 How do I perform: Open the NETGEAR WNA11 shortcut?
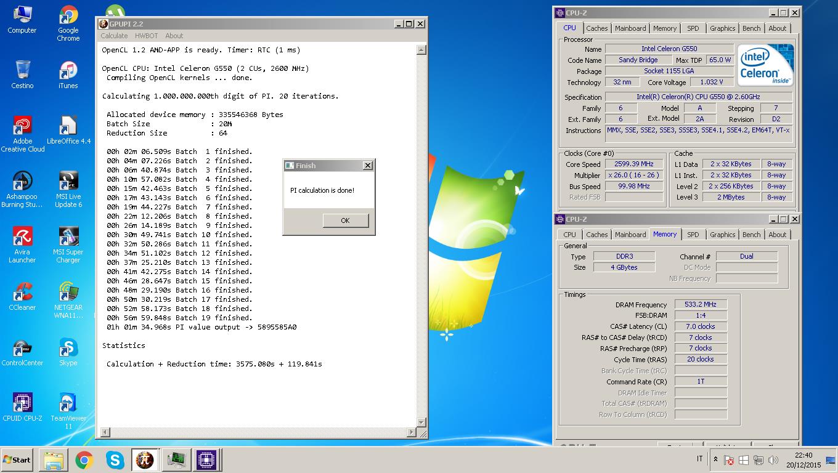click(x=68, y=300)
